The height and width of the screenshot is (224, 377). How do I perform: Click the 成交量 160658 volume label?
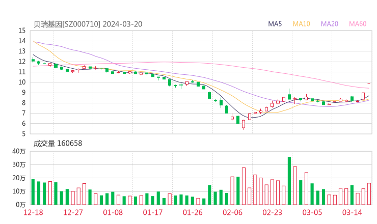[x=58, y=144]
